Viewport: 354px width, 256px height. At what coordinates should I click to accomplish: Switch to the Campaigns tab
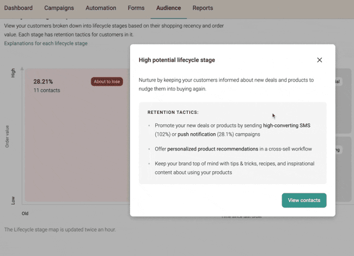(59, 8)
